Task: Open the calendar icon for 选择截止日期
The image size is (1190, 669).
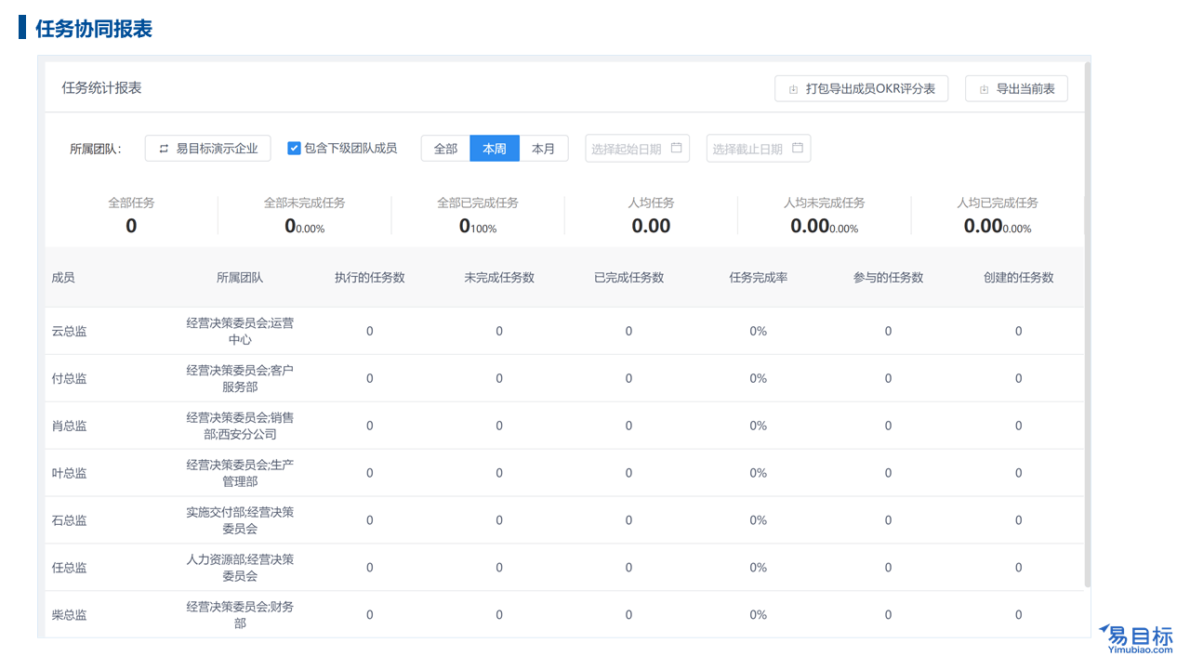Action: [x=798, y=148]
